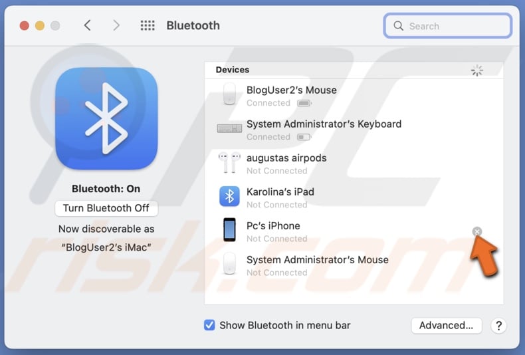Click the "BlogUser2's iMac" discoverable name
Image resolution: width=525 pixels, height=355 pixels.
[x=106, y=247]
